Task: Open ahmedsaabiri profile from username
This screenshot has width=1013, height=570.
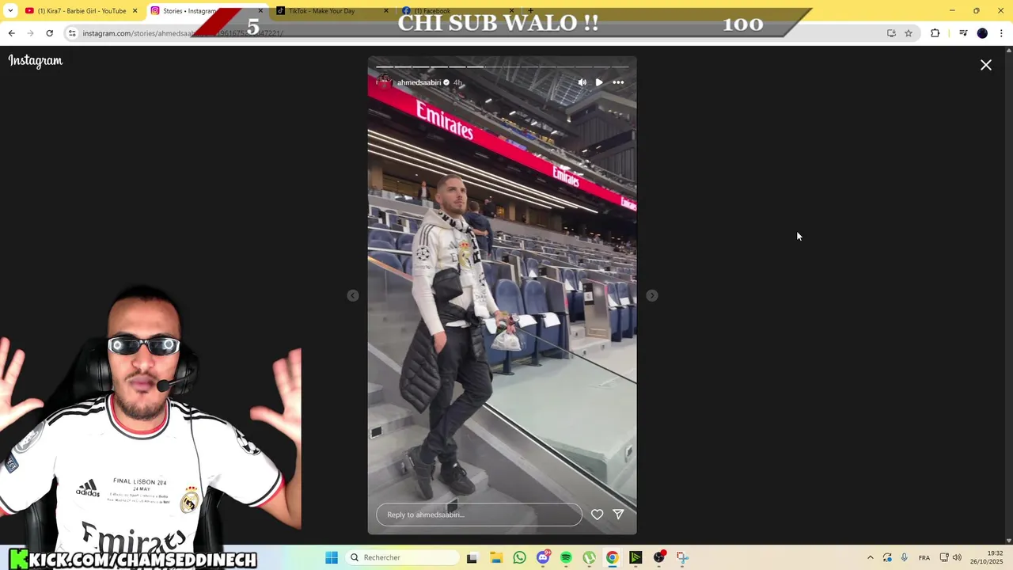Action: coord(419,82)
